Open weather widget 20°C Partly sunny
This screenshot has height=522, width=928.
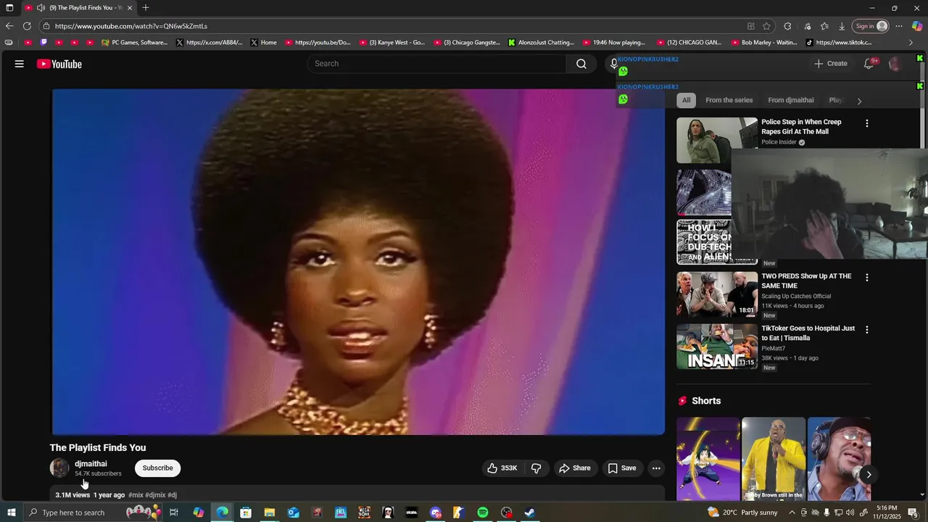[742, 513]
